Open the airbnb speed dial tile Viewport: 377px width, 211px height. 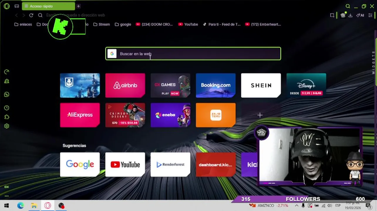click(125, 85)
